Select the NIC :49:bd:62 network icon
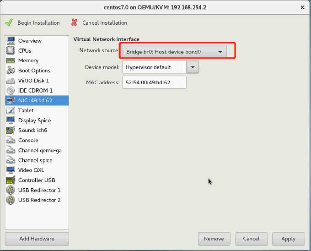Image resolution: width=311 pixels, height=251 pixels. [11, 100]
